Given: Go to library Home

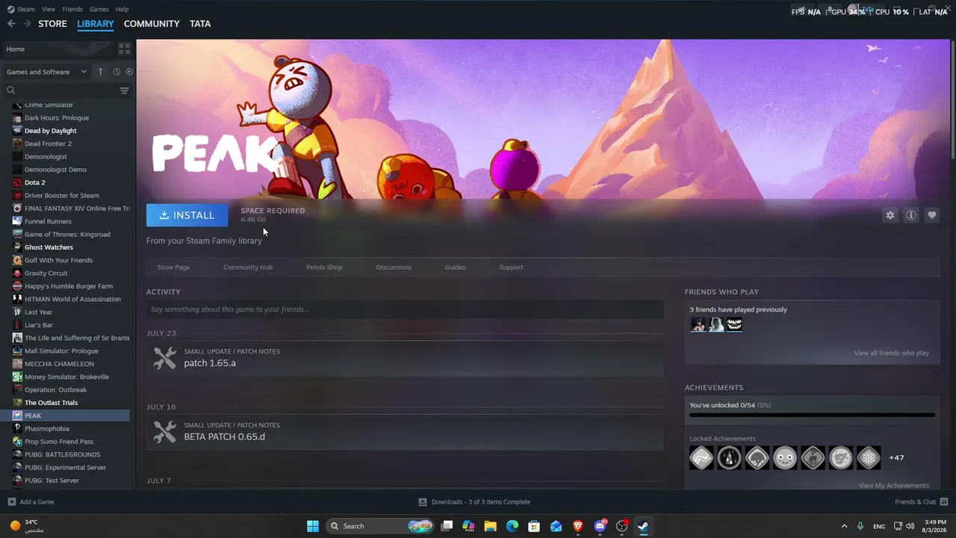Looking at the screenshot, I should (x=58, y=49).
